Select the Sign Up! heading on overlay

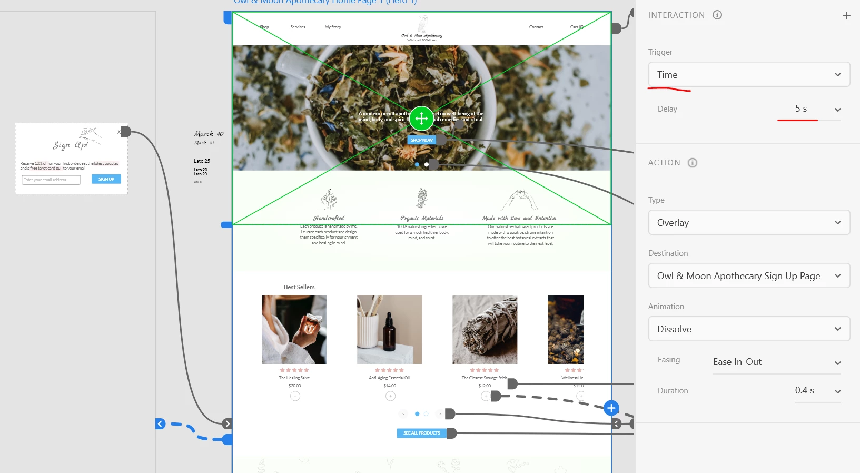point(71,145)
